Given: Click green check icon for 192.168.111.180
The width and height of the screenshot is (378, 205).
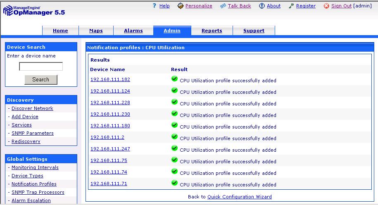Looking at the screenshot, I should point(174,125).
